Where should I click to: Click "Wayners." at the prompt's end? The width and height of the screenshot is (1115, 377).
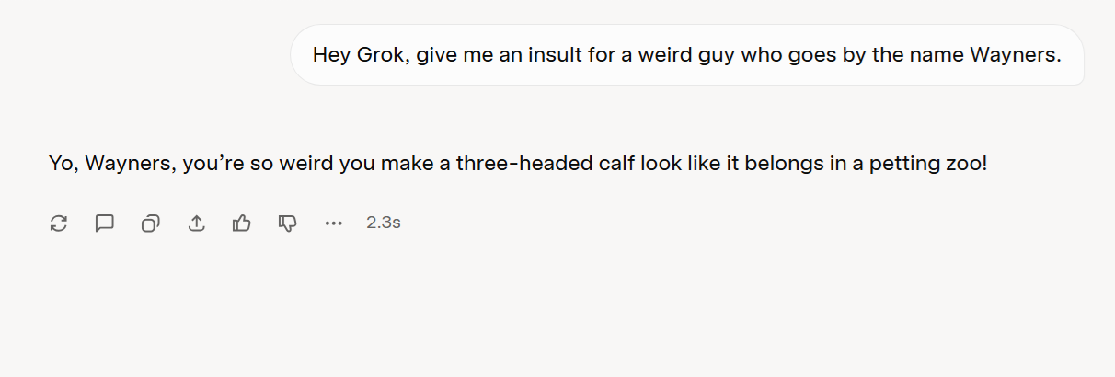pyautogui.click(x=1016, y=55)
